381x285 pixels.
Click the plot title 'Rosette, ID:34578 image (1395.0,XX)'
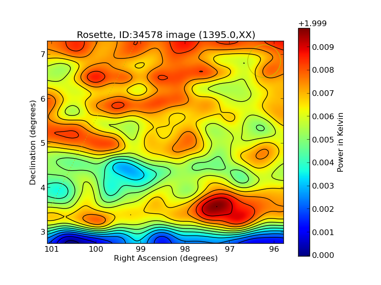pyautogui.click(x=166, y=35)
